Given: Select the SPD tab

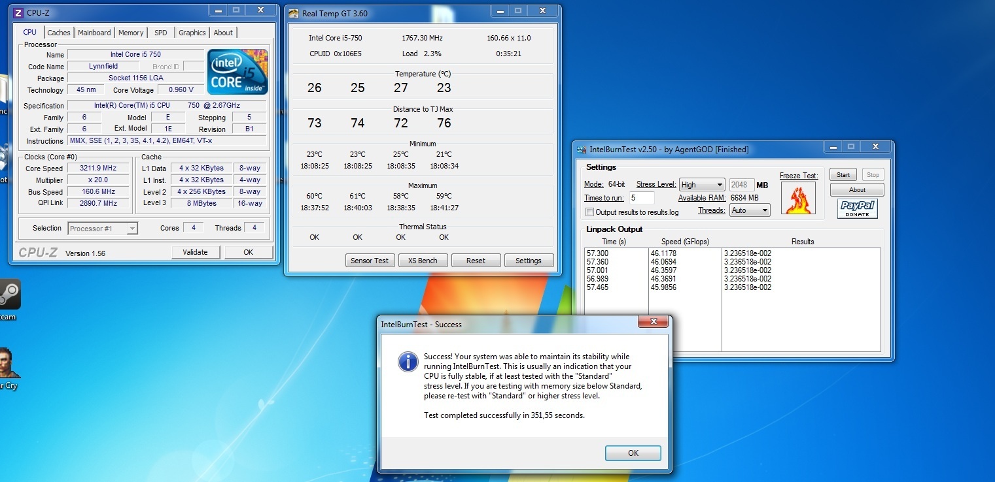Looking at the screenshot, I should pos(161,33).
